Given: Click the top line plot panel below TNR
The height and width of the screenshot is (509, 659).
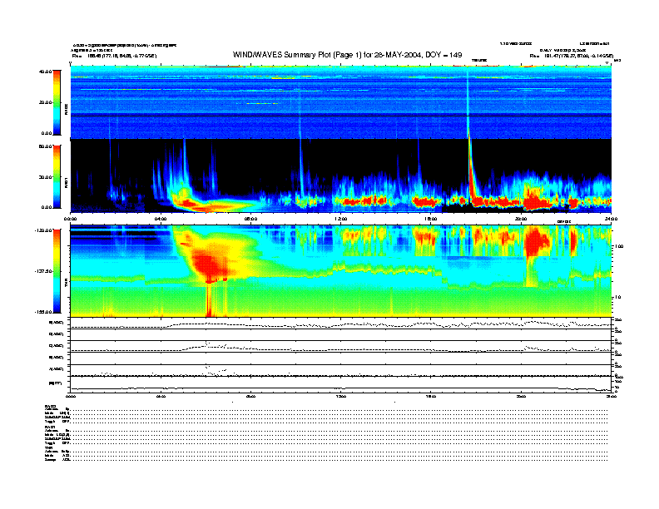Looking at the screenshot, I should (339, 324).
